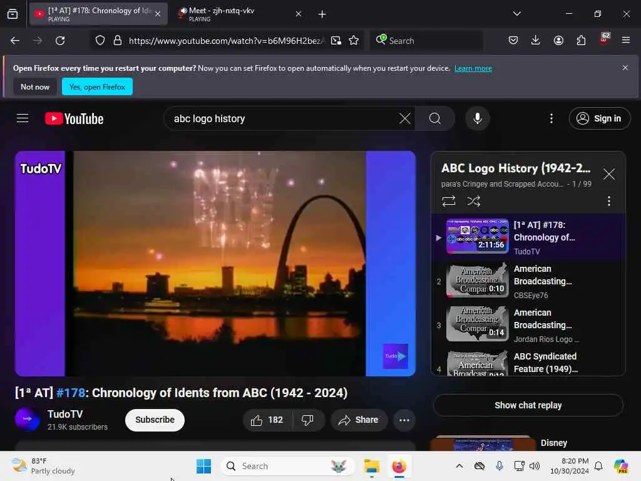This screenshot has width=641, height=481.
Task: Open the extensions puzzle menu
Action: 581,40
